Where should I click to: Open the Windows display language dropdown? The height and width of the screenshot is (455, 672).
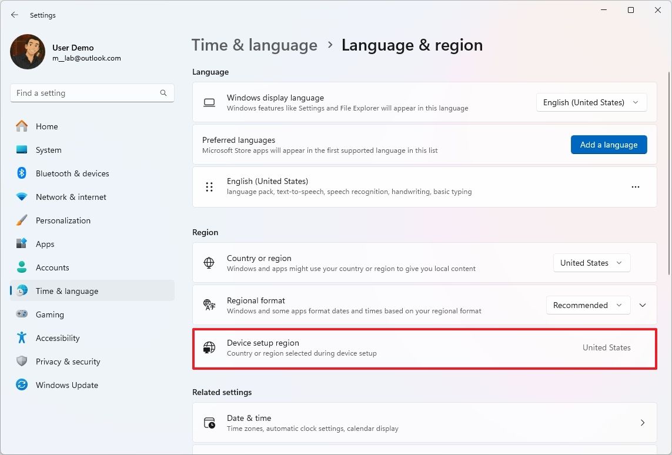click(591, 102)
